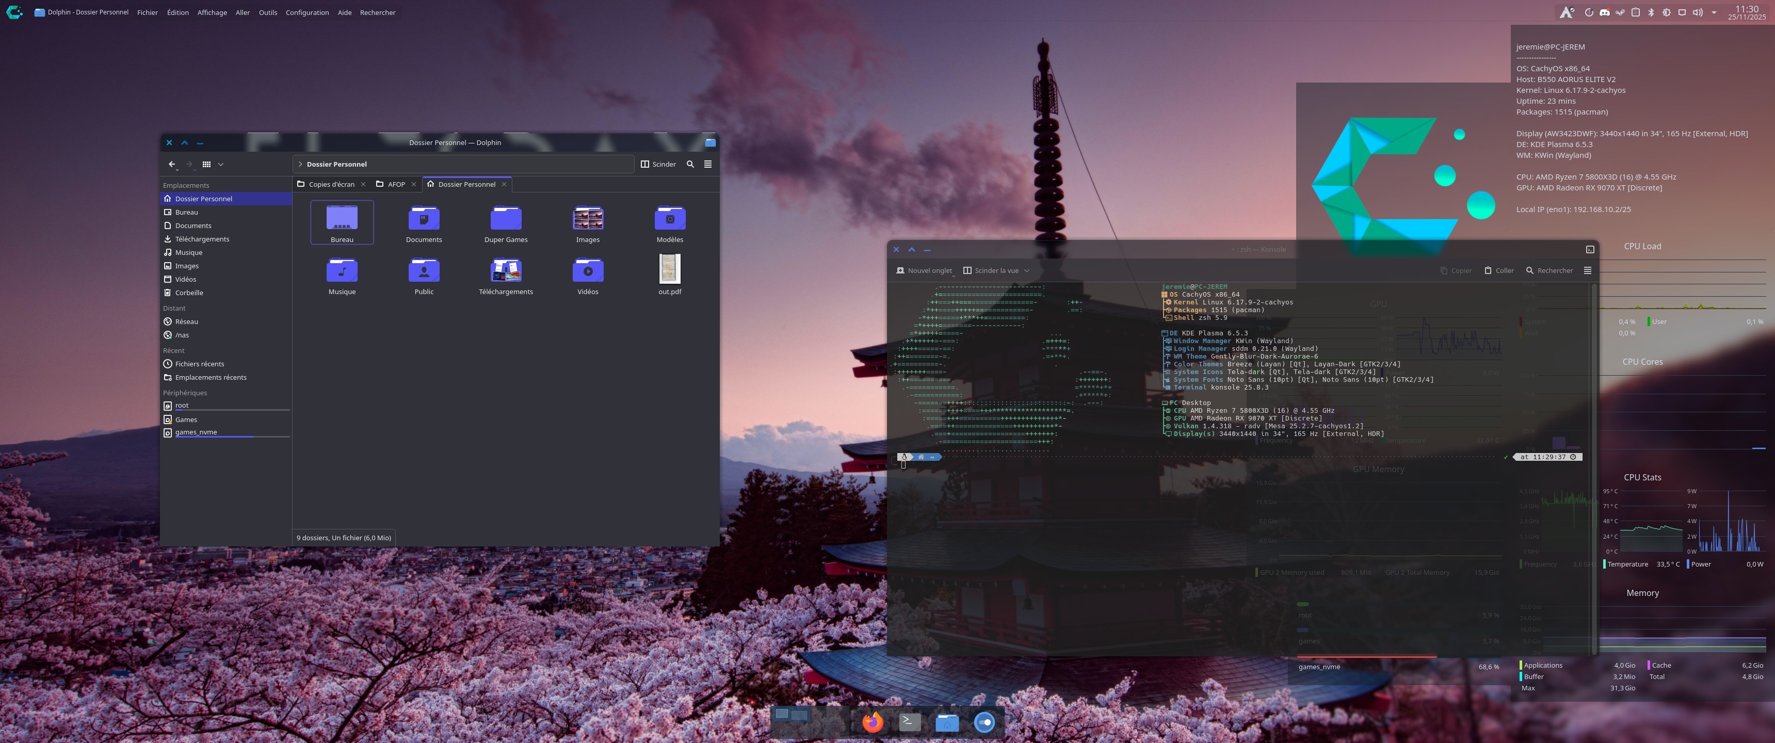Click the Coller button in Konsole
Image resolution: width=1775 pixels, height=743 pixels.
pos(1499,270)
